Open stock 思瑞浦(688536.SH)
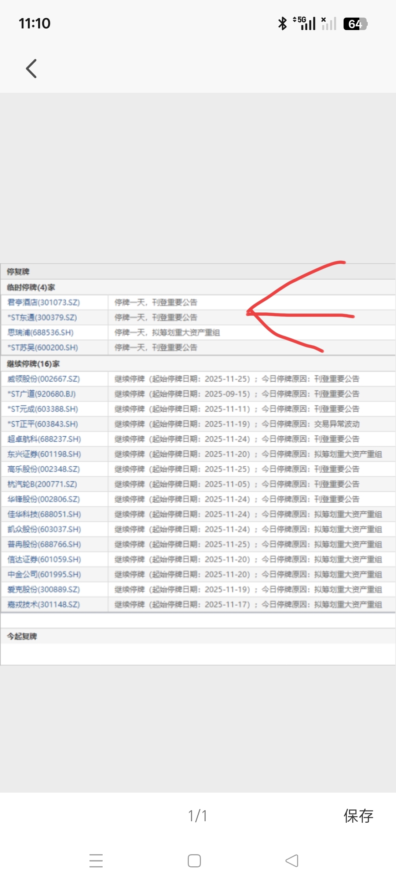Screen dimensions: 396x885 pyautogui.click(x=40, y=333)
